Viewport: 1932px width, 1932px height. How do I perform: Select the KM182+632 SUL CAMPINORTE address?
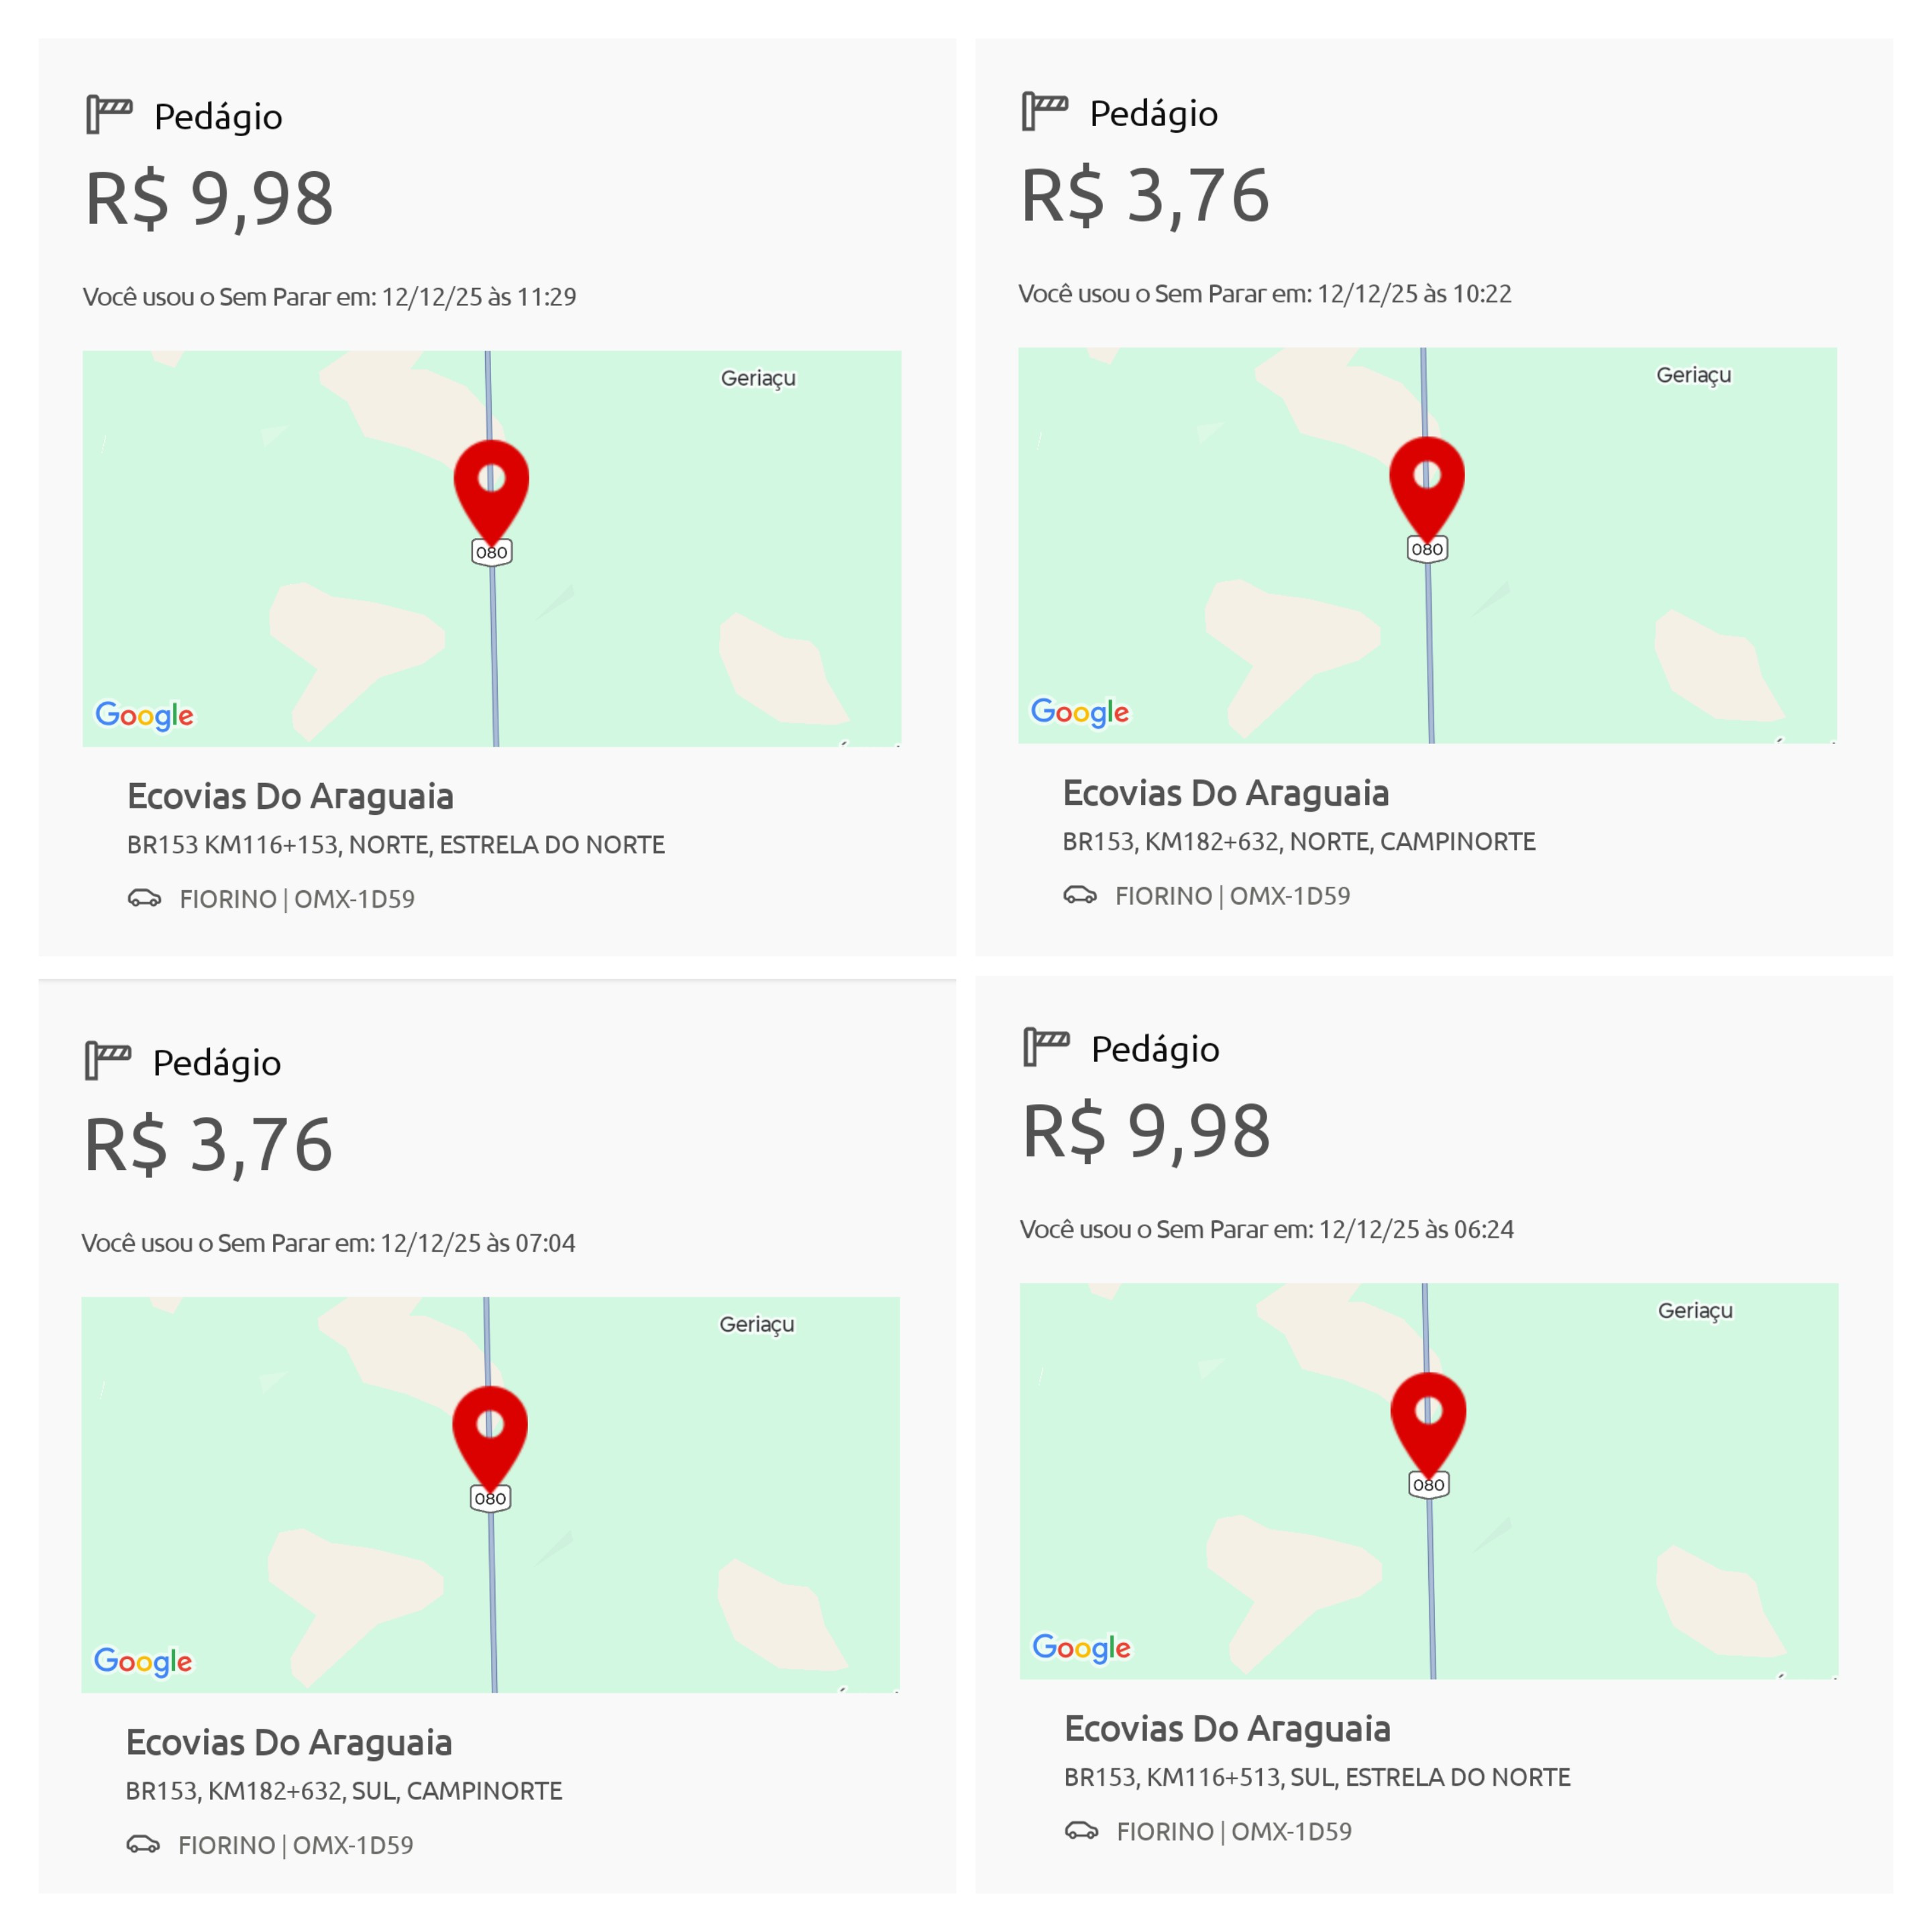(x=344, y=1791)
